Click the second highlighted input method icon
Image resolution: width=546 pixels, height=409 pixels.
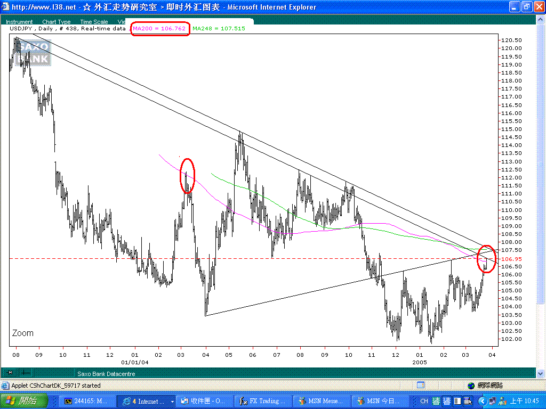(447, 401)
